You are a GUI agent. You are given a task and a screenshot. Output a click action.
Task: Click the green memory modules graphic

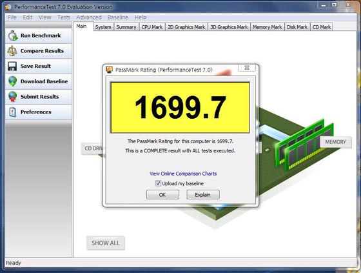point(304,145)
